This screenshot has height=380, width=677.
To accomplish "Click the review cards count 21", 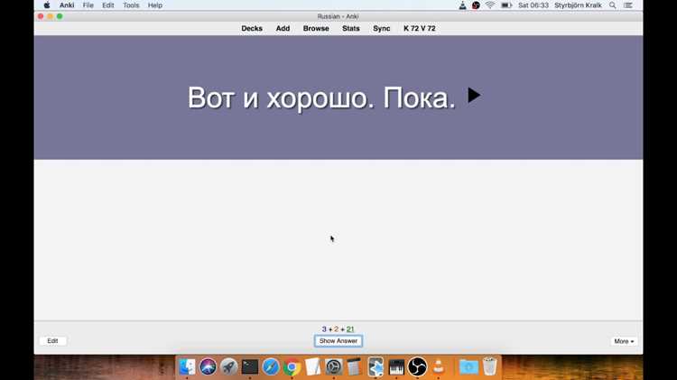I will pos(350,329).
